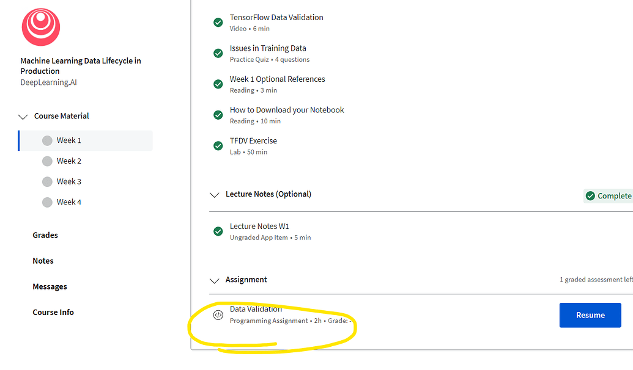Click green checkmark beside TFDV Exercise
The width and height of the screenshot is (633, 370).
coord(218,146)
